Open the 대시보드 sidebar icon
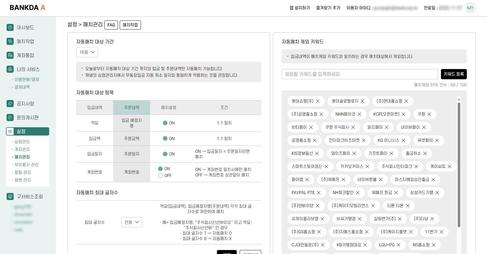The image size is (487, 254). coord(10,27)
